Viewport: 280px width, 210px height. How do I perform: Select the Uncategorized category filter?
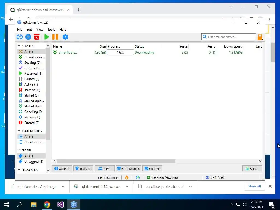(x=32, y=142)
